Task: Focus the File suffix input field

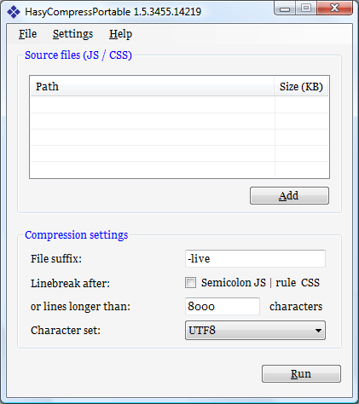Action: point(255,258)
